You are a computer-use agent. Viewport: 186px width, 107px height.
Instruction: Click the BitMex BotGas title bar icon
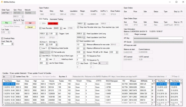click(2, 2)
